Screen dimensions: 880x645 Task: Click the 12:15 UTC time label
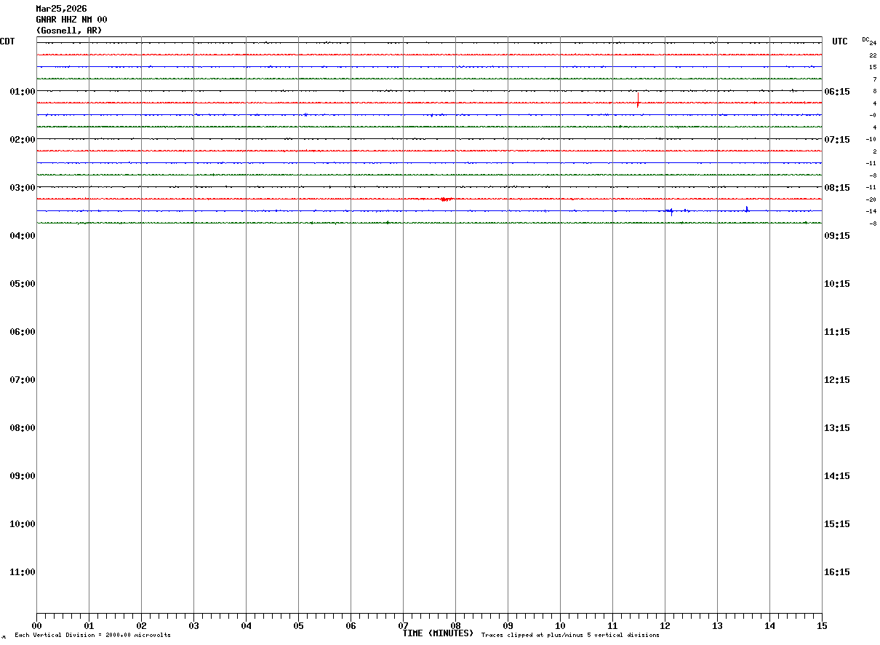tap(836, 379)
